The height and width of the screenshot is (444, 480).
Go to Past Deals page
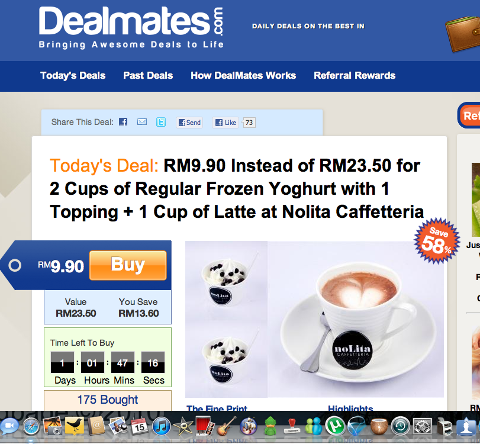pyautogui.click(x=148, y=75)
